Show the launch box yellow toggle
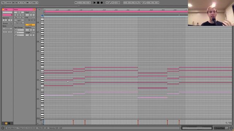Image resolution: width=234 pixels, height=131 pixels. coord(6,123)
